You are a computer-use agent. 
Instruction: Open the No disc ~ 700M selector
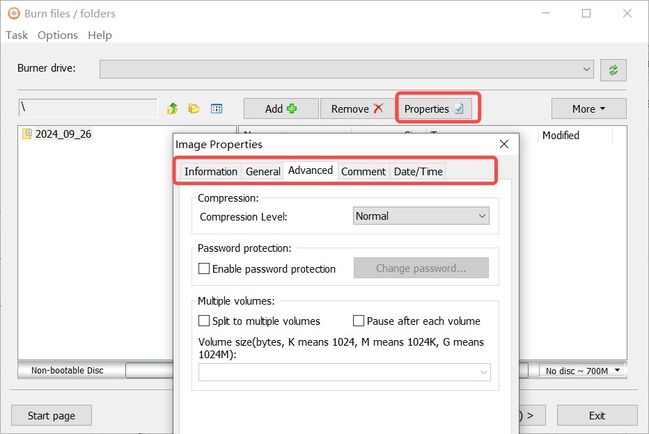tap(582, 371)
